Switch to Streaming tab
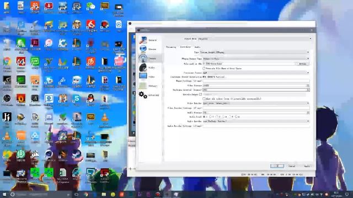This screenshot has height=198, width=353. coord(171,47)
